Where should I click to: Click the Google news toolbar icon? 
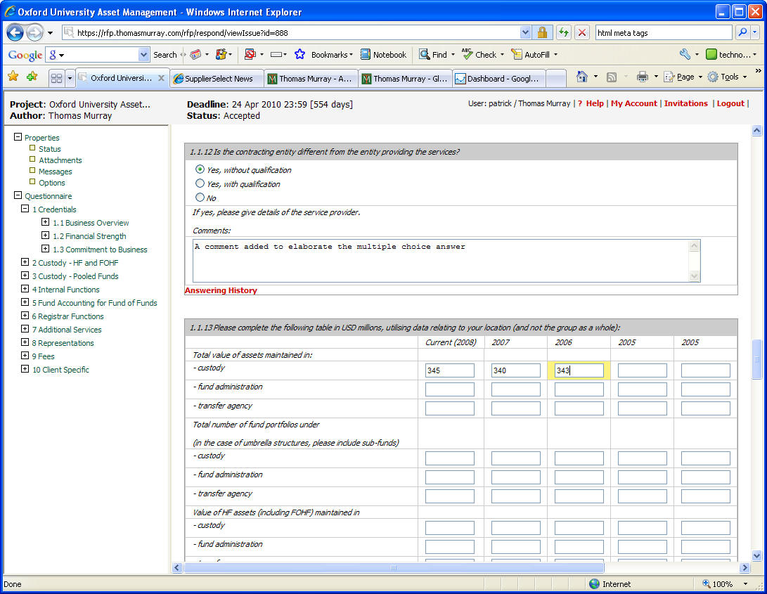pyautogui.click(x=195, y=54)
